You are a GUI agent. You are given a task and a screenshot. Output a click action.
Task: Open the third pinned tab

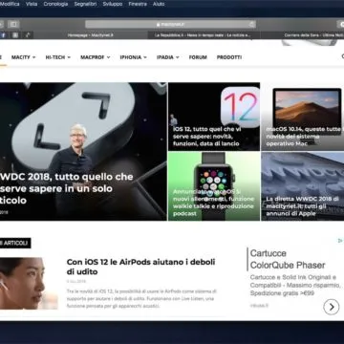pyautogui.click(x=28, y=35)
